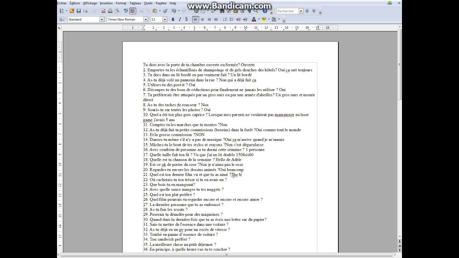Open the Help question mark icon

point(265,11)
